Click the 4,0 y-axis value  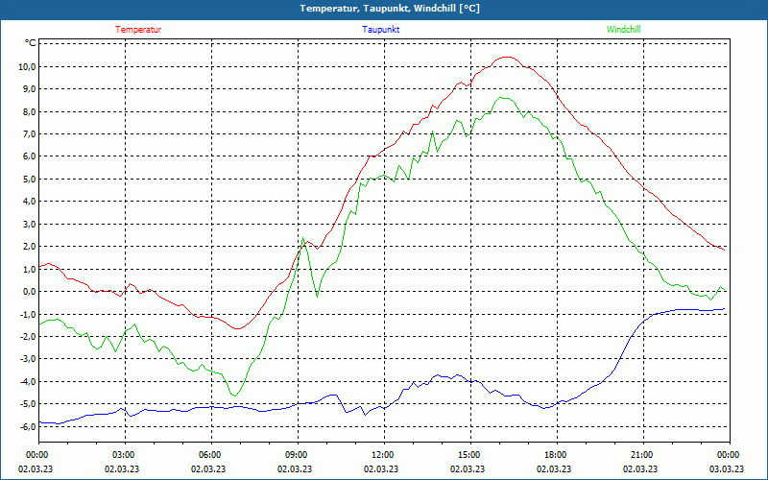coord(29,202)
